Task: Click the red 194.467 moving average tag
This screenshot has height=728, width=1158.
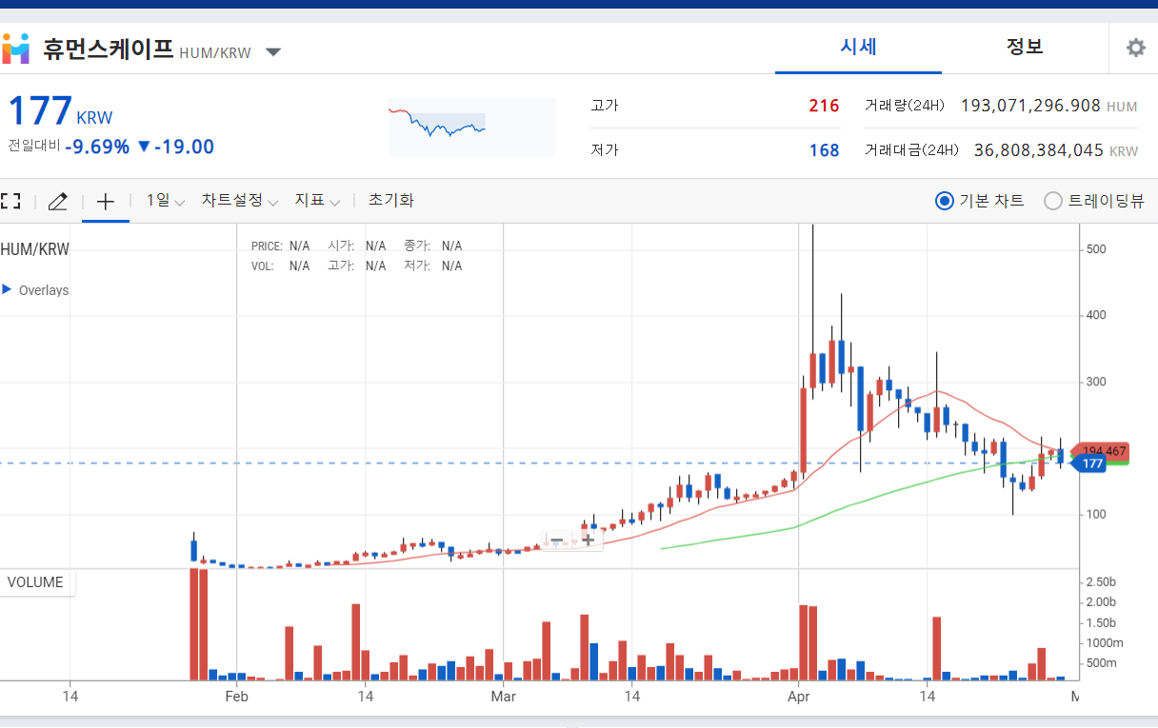Action: pos(1101,451)
